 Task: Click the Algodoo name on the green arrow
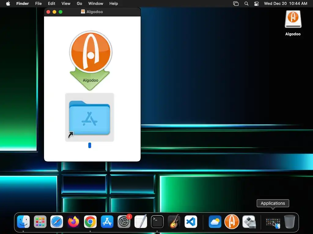(90, 80)
